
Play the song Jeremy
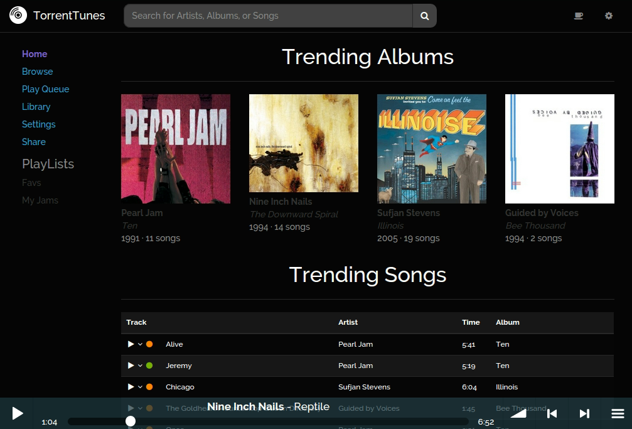(x=131, y=366)
